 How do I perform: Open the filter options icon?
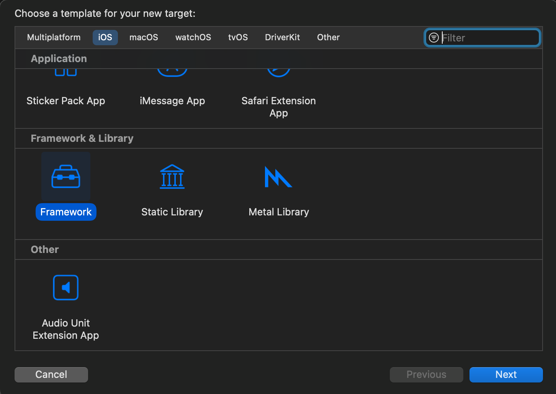pyautogui.click(x=433, y=38)
